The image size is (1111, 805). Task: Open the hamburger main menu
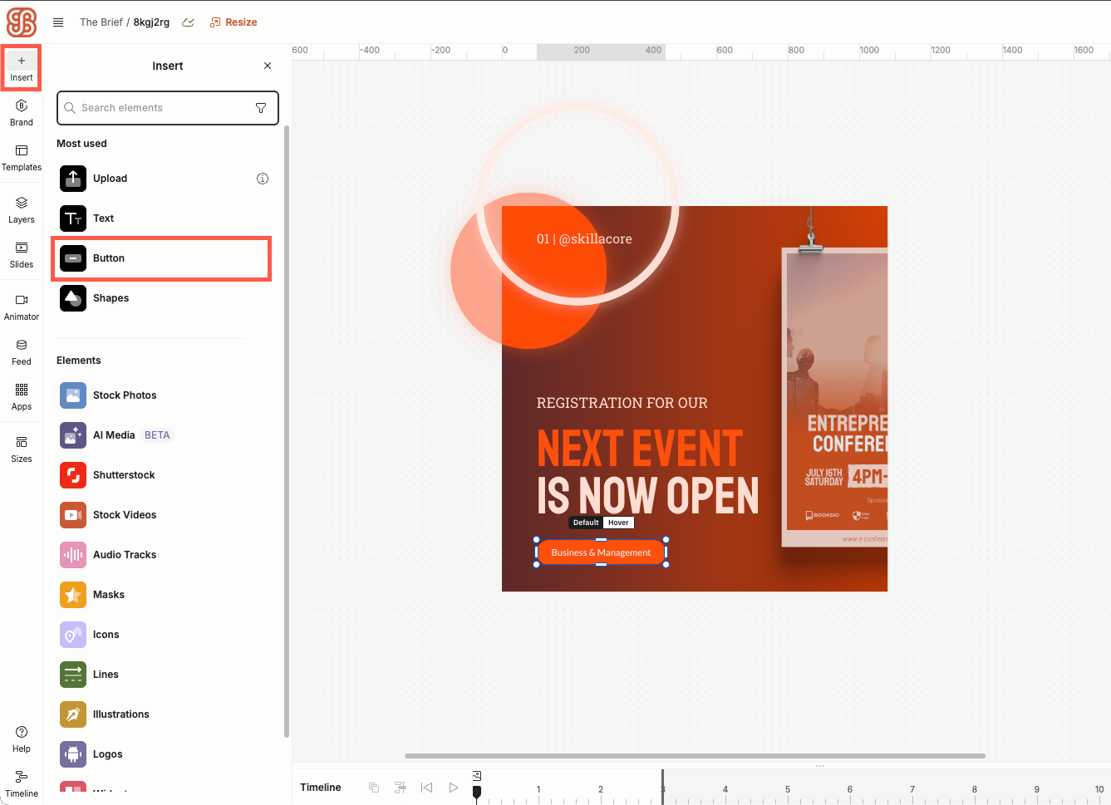coord(58,22)
